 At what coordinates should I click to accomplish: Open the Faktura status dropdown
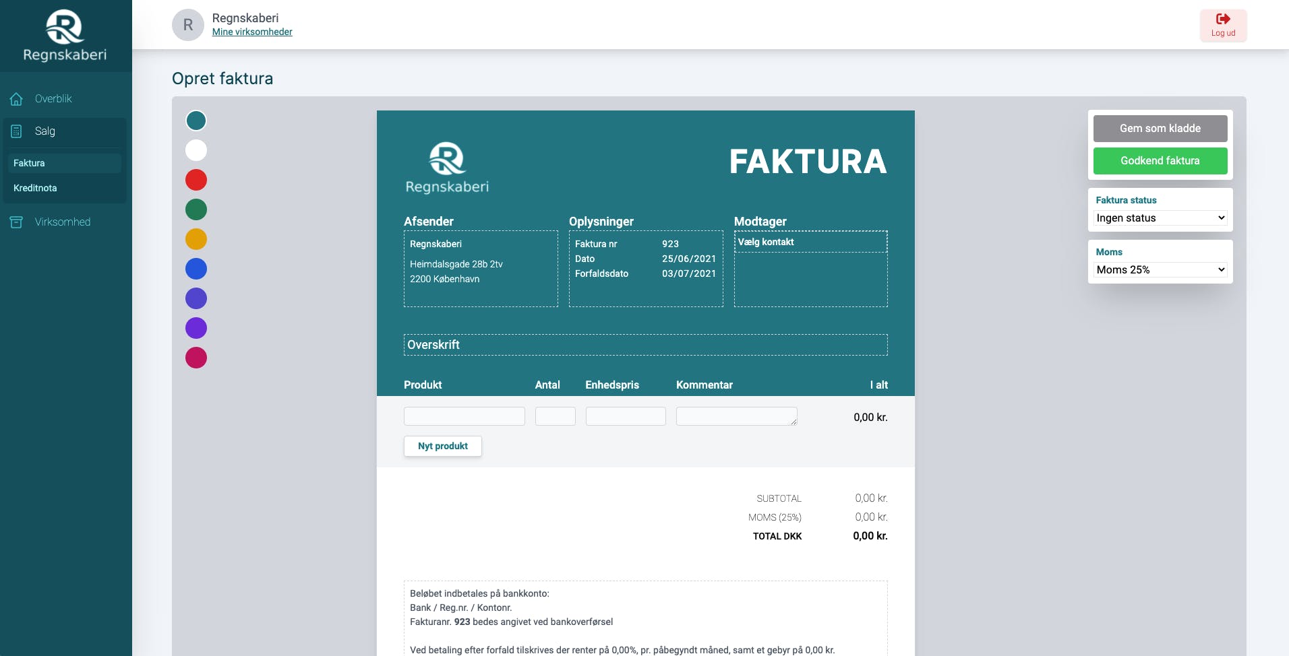click(x=1160, y=218)
